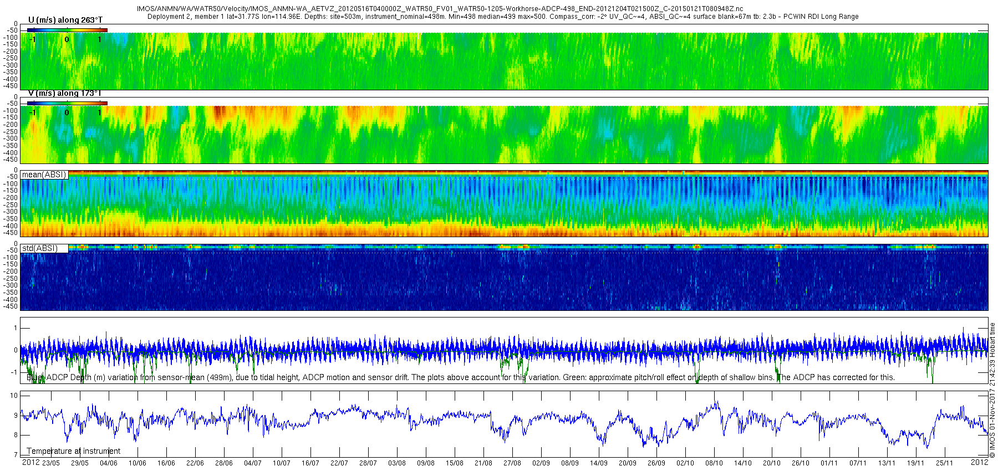Click the '03/08' date tick label
Image resolution: width=998 pixels, height=471 pixels.
pyautogui.click(x=397, y=463)
